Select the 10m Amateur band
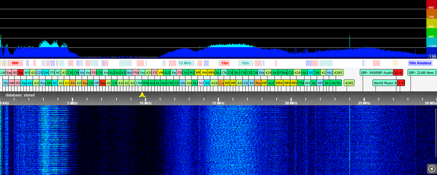This screenshot has width=437, height=175. (420, 63)
